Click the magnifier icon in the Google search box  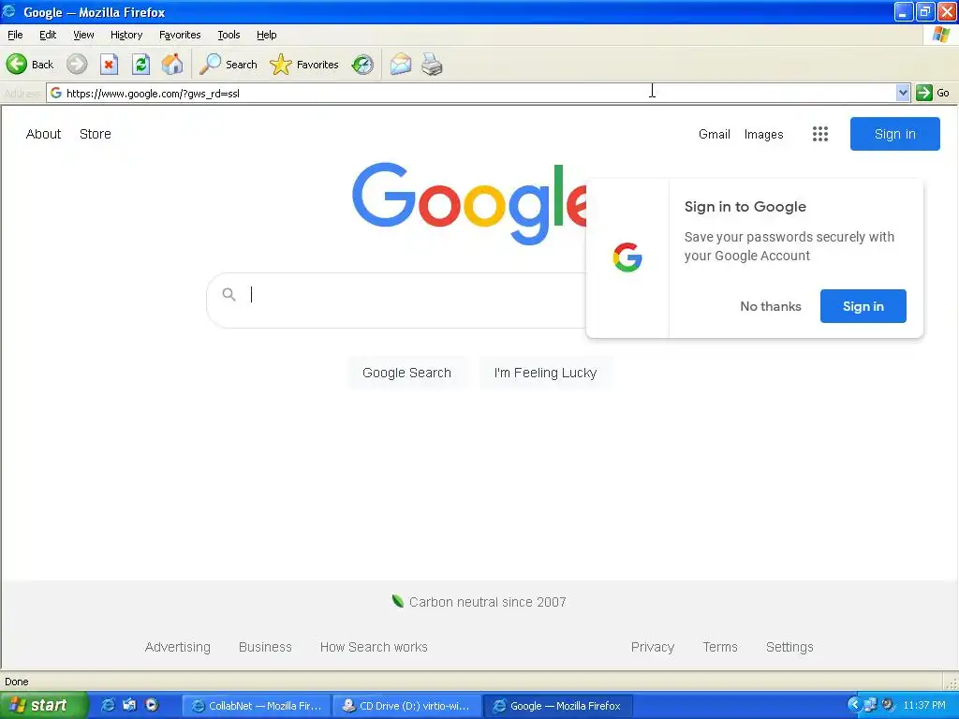229,295
